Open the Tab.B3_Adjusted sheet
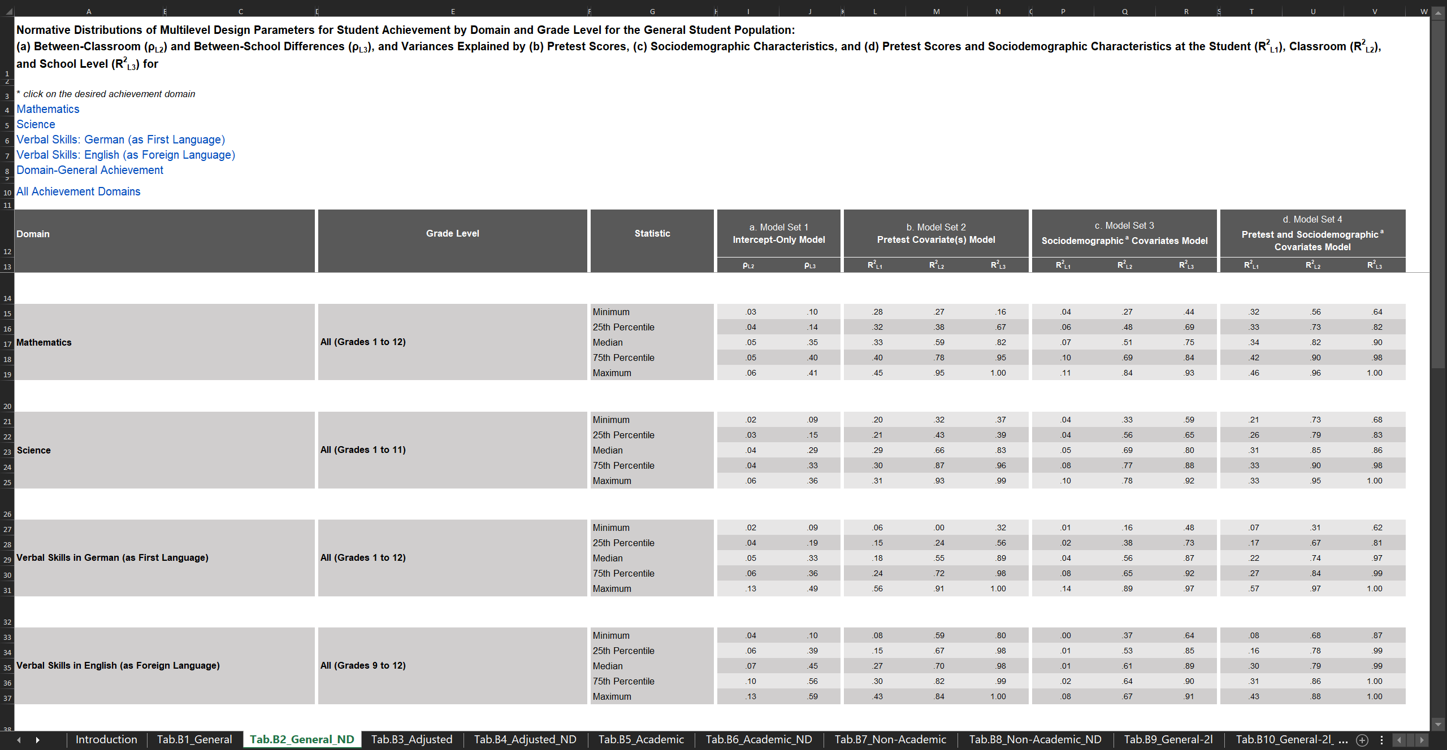The image size is (1447, 750). pyautogui.click(x=412, y=739)
